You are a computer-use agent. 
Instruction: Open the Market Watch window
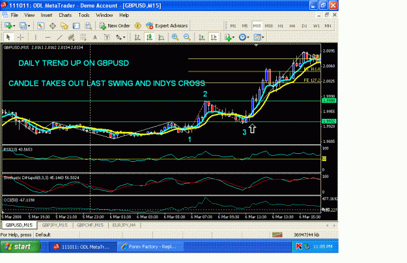[40, 25]
